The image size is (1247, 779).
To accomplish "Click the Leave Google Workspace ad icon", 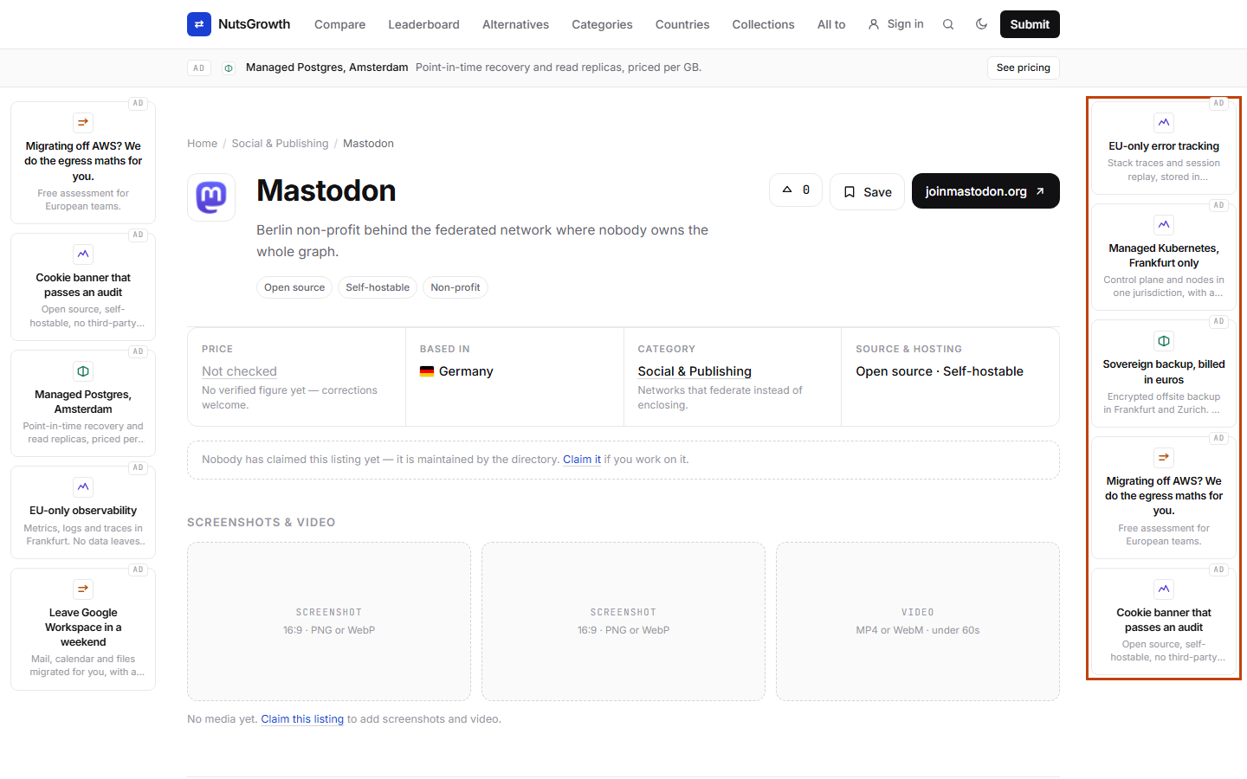I will coord(83,589).
